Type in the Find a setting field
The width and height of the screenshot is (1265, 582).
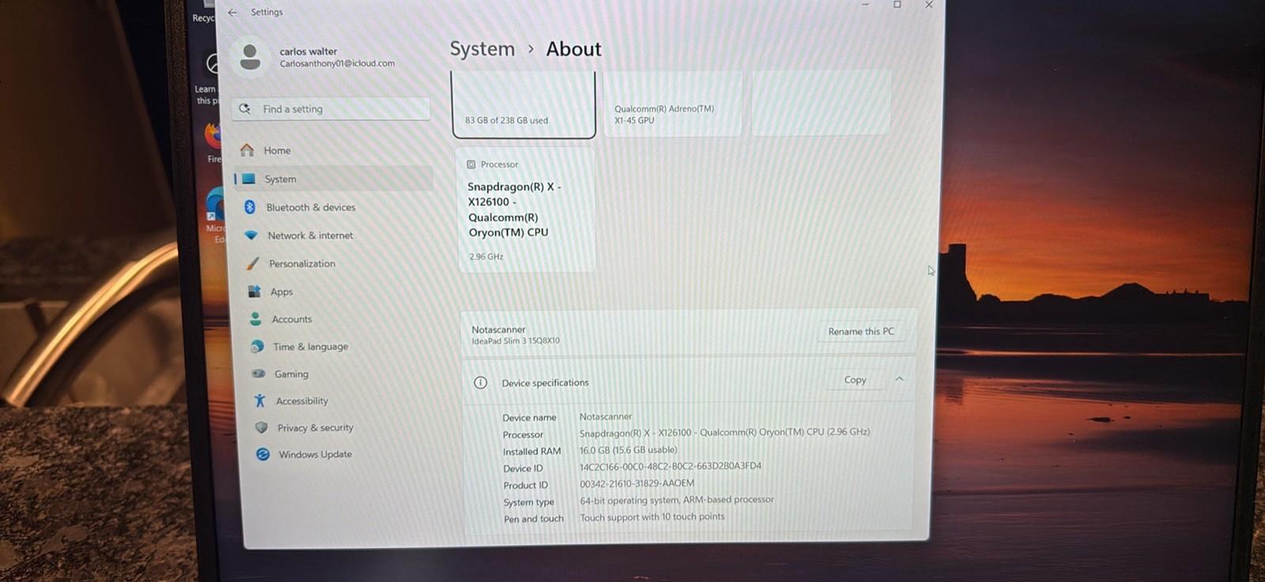pyautogui.click(x=331, y=109)
